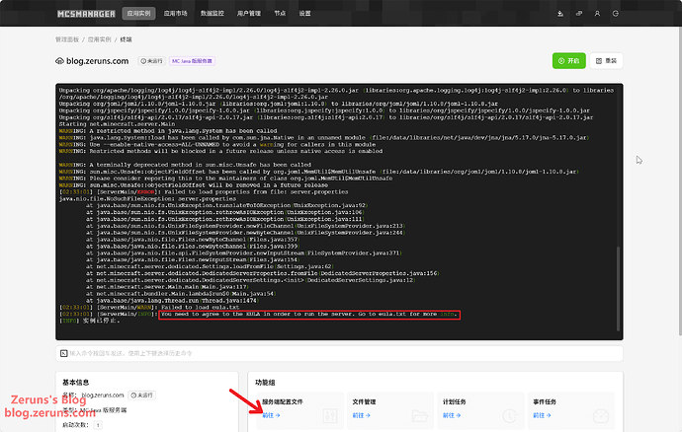Image resolution: width=682 pixels, height=432 pixels.
Task: Click the last icon in the top-right header group
Action: coord(616,14)
